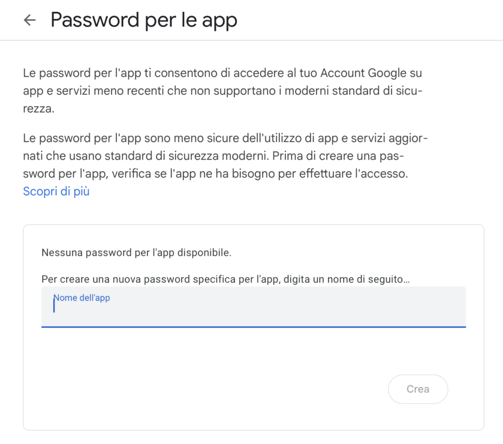
Task: Click the words "Account Google" in the description
Action: (x=363, y=73)
